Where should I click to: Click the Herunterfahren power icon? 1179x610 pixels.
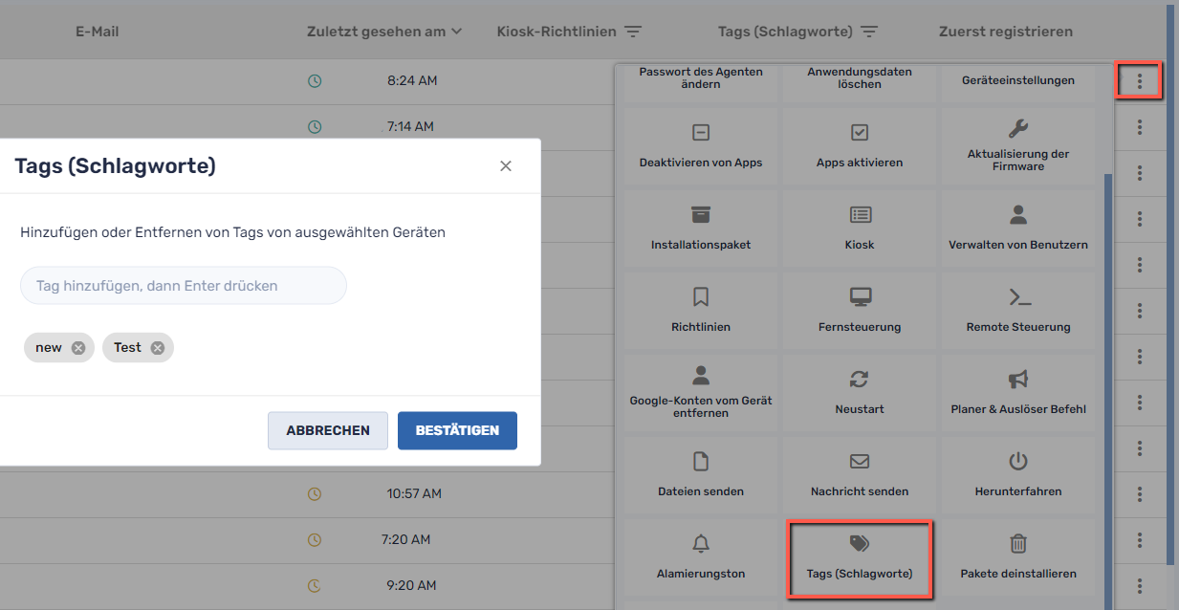click(1017, 462)
